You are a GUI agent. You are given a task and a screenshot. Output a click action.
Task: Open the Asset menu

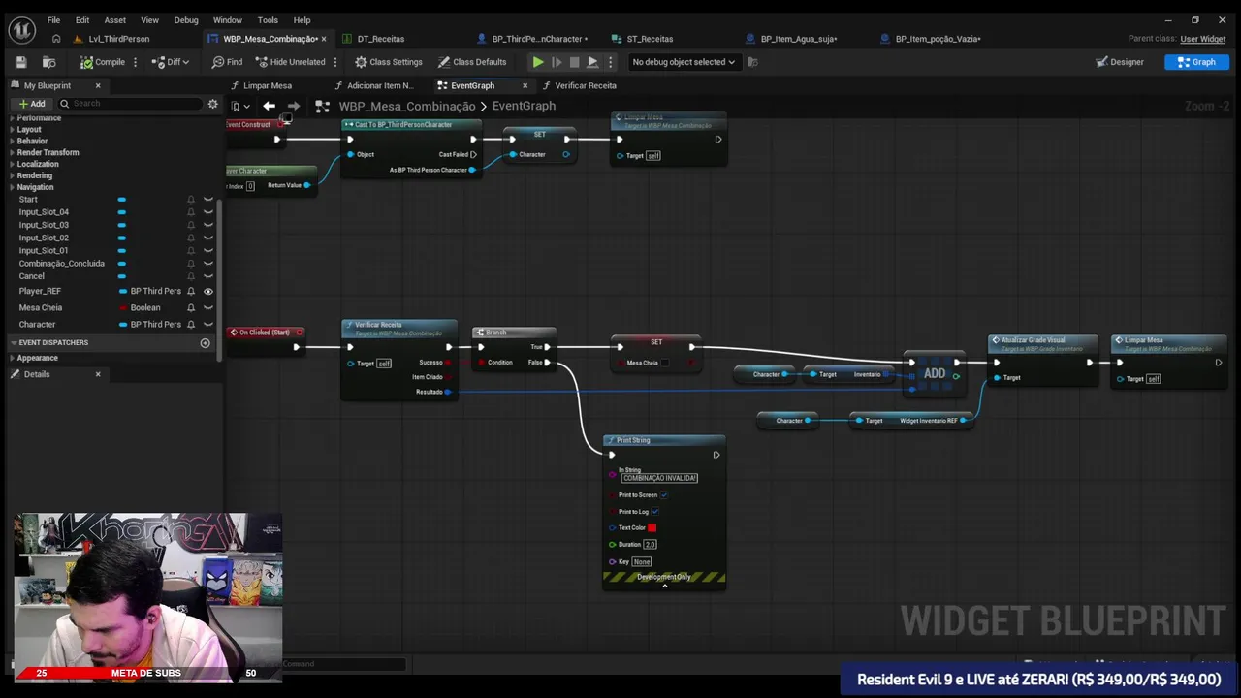(x=115, y=19)
